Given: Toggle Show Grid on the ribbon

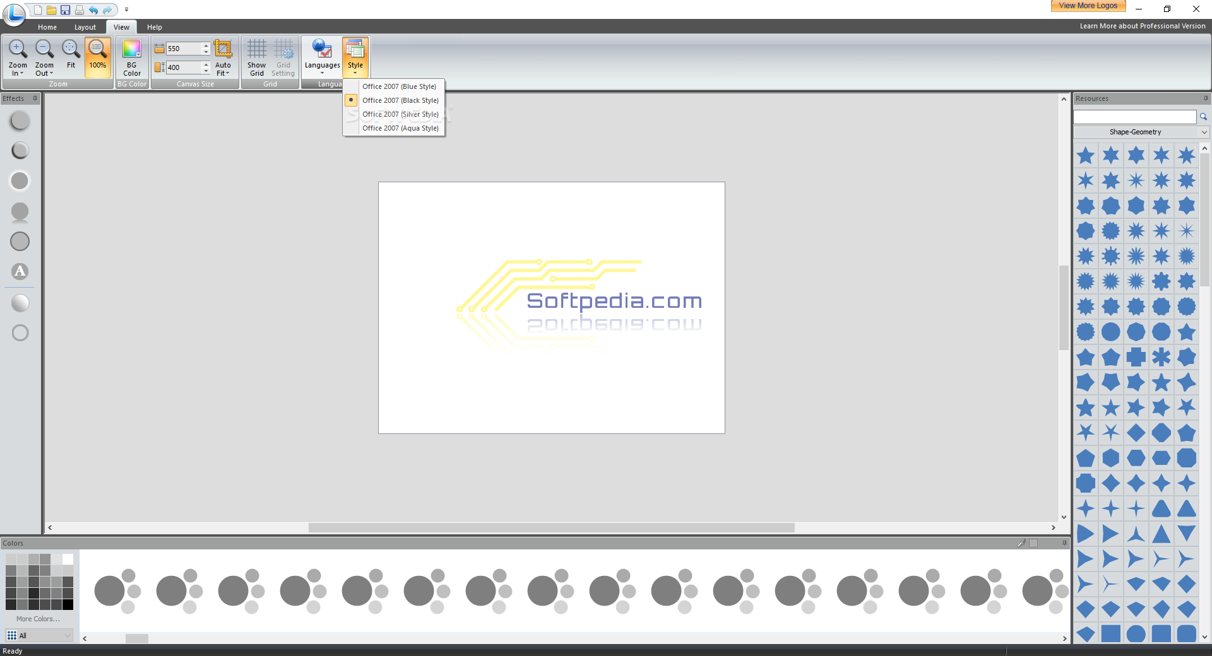Looking at the screenshot, I should click(257, 57).
